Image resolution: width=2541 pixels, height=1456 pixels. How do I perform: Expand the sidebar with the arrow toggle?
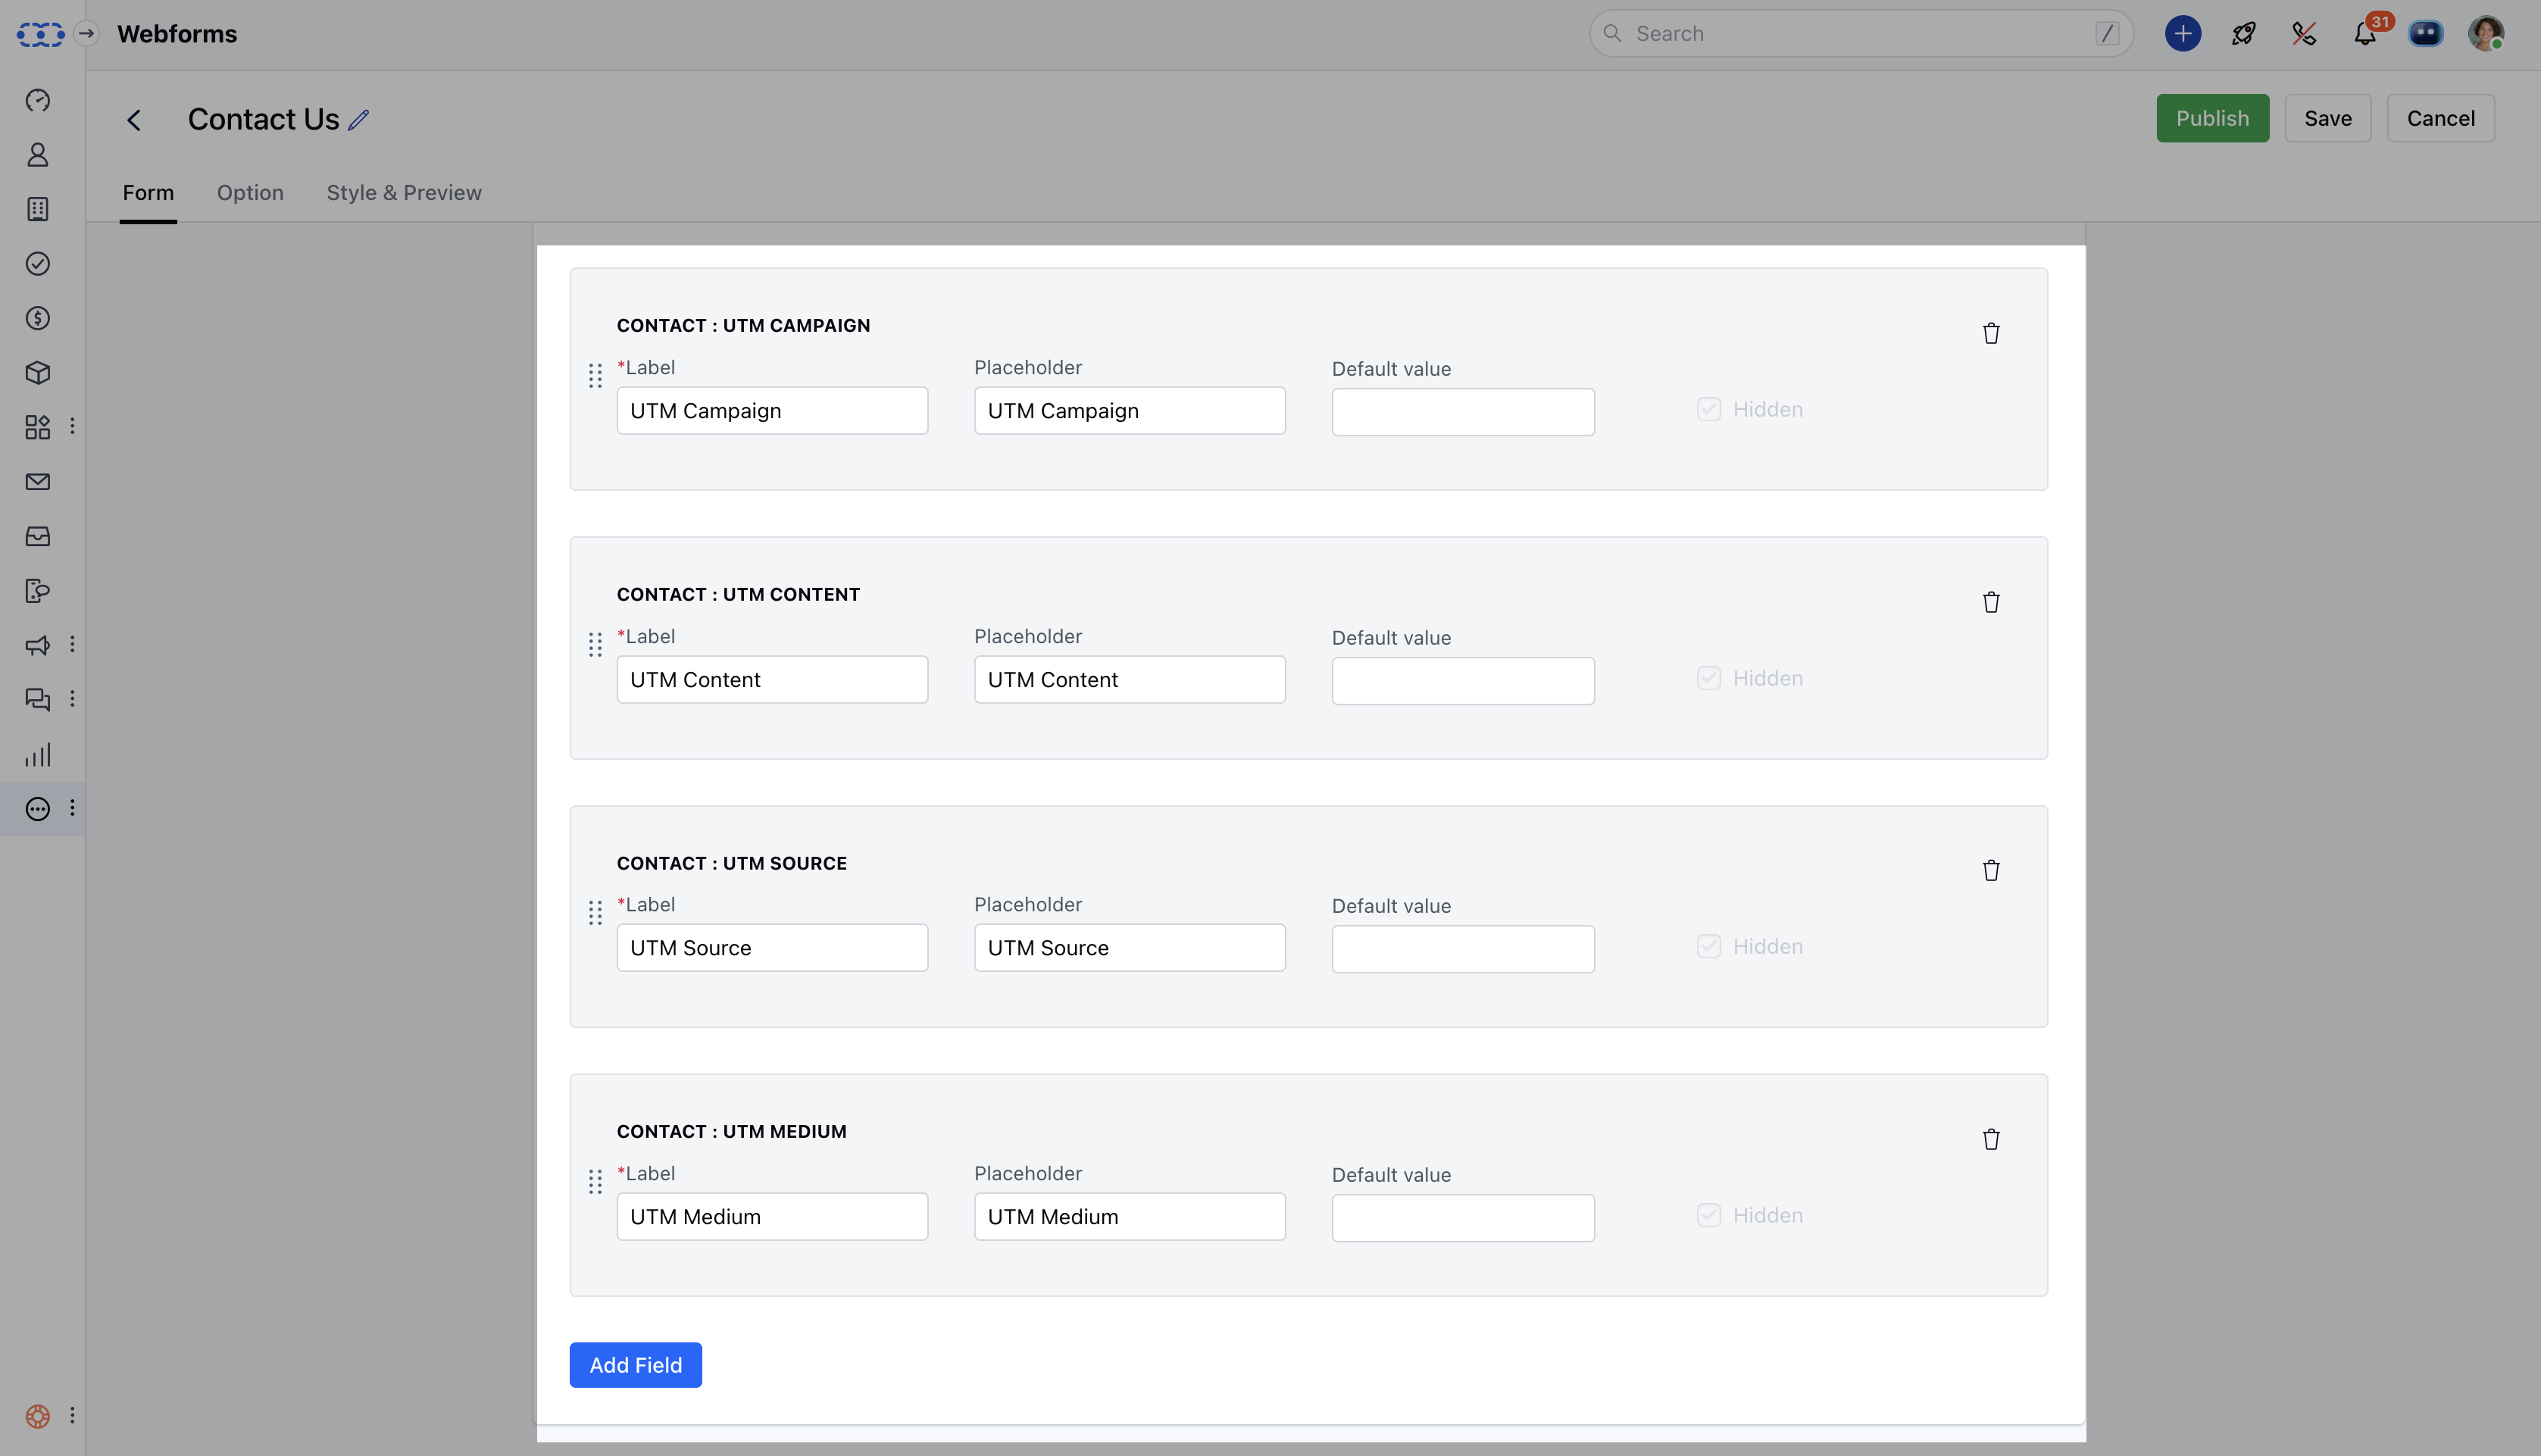pyautogui.click(x=87, y=34)
